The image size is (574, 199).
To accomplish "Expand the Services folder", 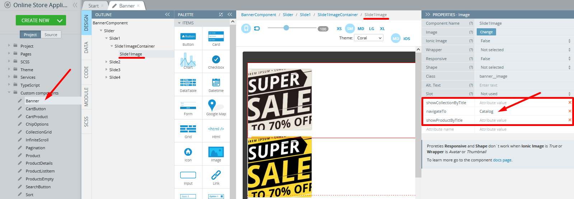I will (9, 77).
